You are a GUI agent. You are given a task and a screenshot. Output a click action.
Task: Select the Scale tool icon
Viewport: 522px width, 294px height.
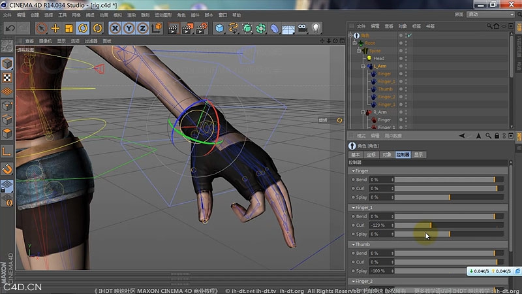(x=70, y=28)
